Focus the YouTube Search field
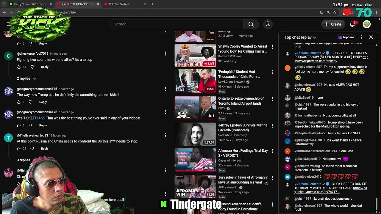Viewport: 381px width, 214px height. (177, 24)
